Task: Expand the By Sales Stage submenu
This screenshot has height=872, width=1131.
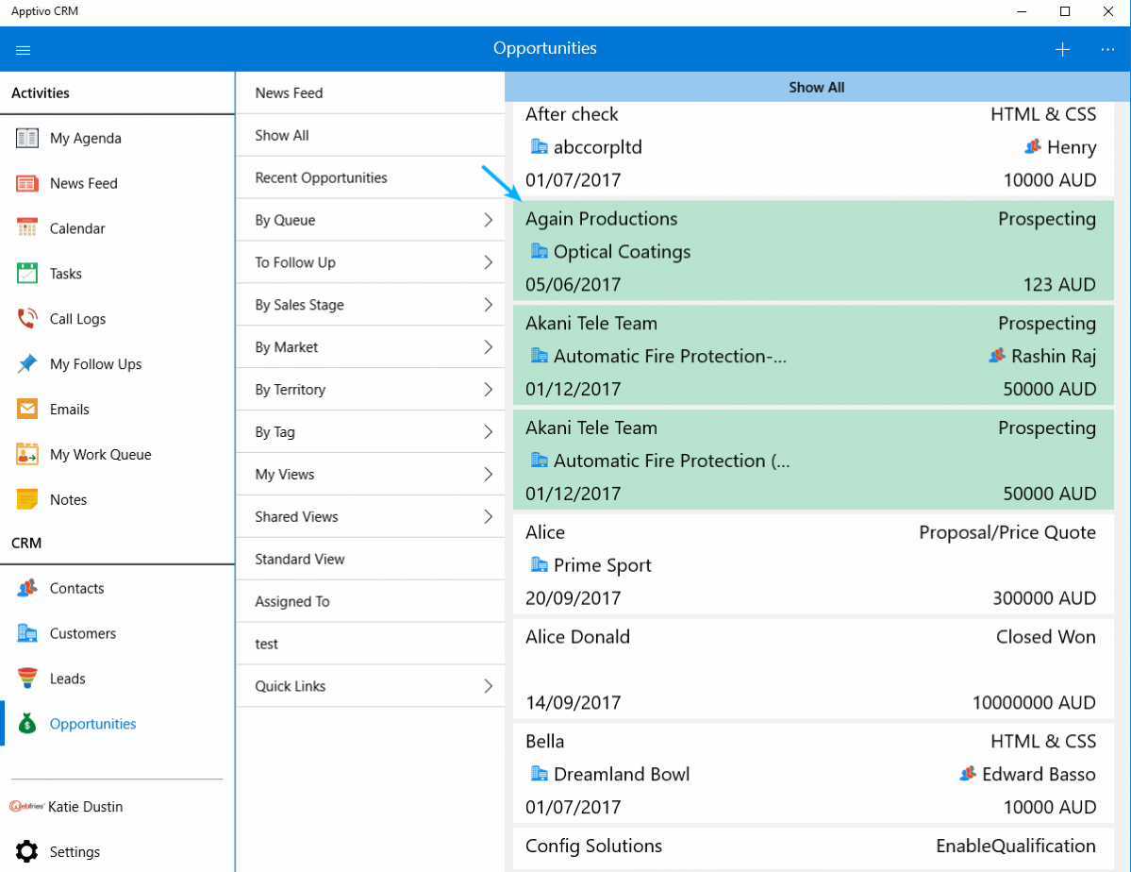Action: pyautogui.click(x=488, y=305)
